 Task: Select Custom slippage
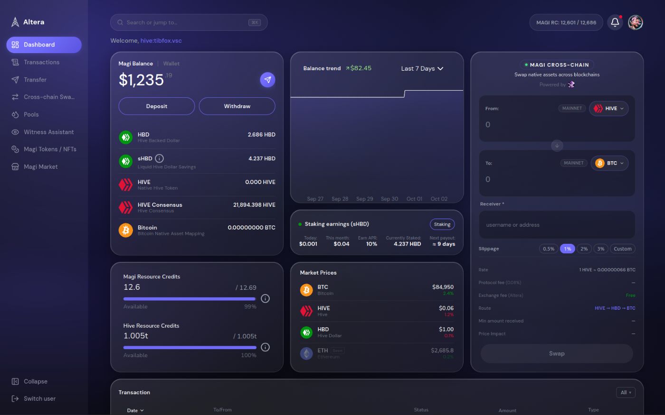pos(623,249)
